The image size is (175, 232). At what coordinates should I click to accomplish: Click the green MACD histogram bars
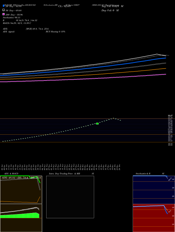[20, 215]
